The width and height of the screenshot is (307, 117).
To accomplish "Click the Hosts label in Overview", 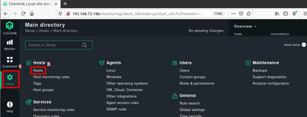I will 238,34.
